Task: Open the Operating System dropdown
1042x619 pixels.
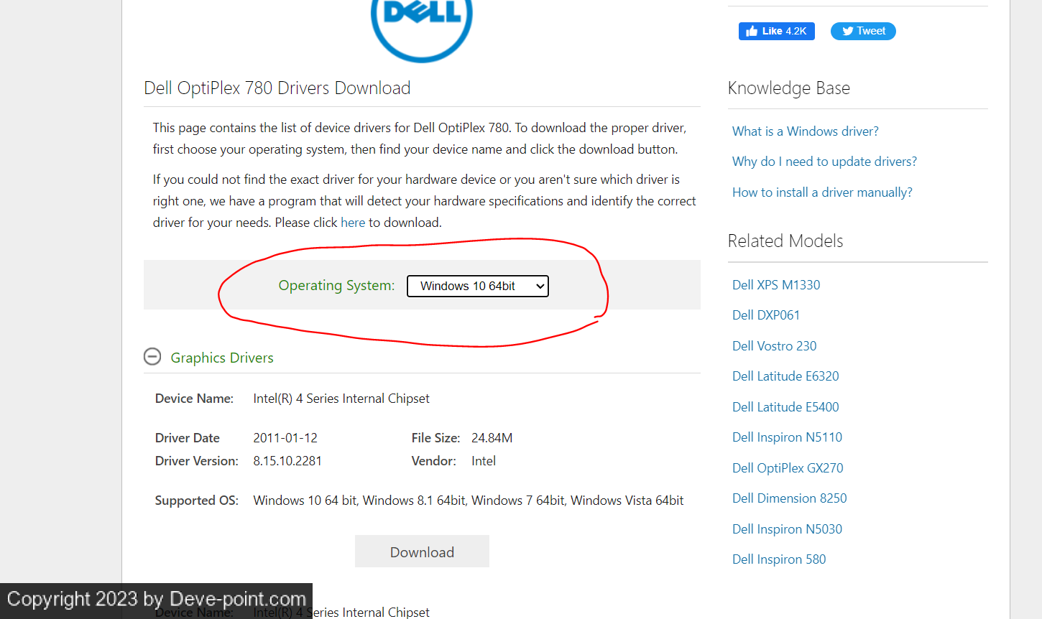Action: 478,286
